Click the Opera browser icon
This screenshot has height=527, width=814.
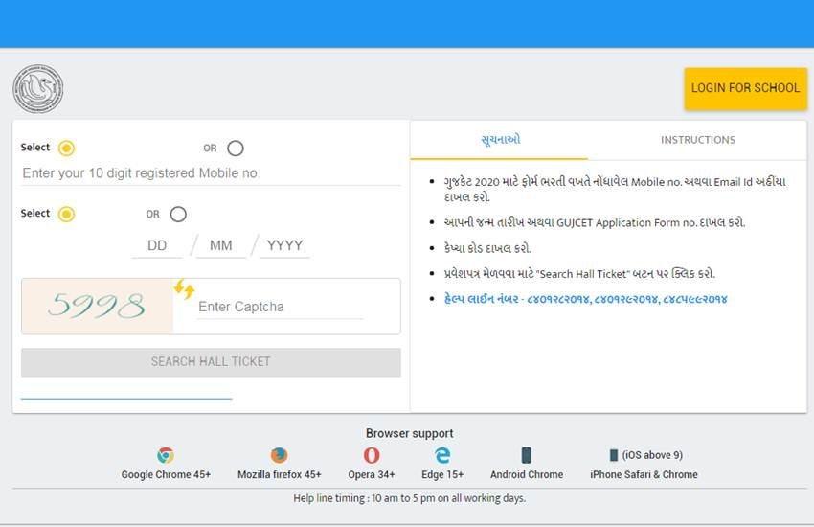coord(372,455)
